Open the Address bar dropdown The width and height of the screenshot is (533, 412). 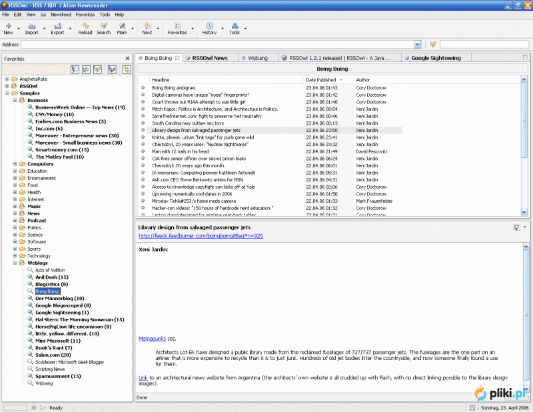click(x=418, y=44)
